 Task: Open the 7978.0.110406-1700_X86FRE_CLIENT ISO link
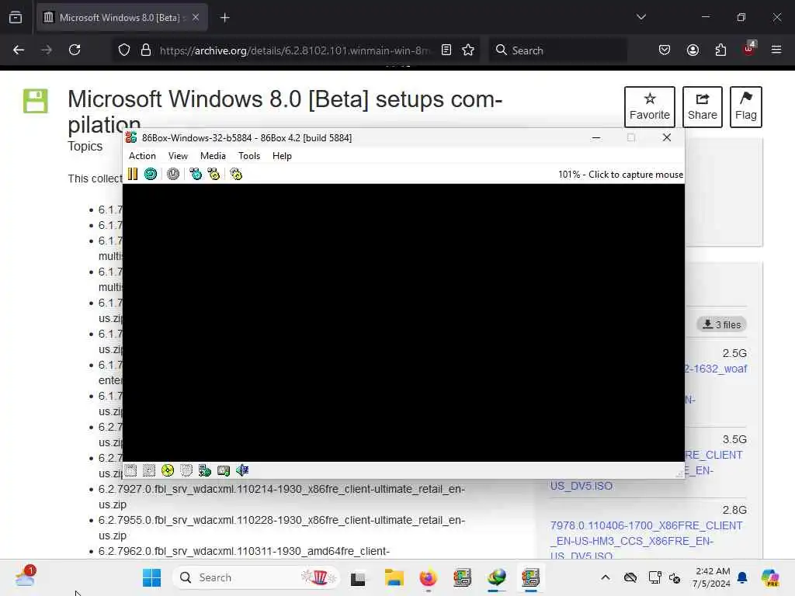646,540
